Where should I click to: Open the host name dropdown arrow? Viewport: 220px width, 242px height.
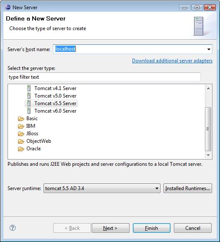[x=209, y=49]
